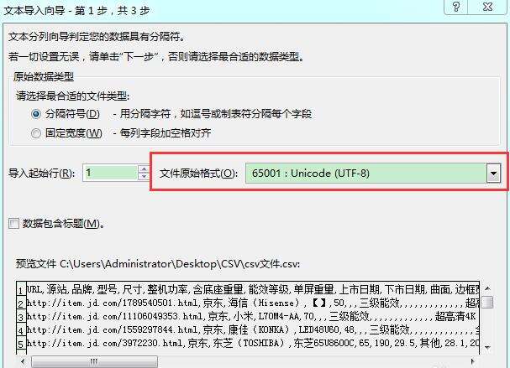Open the help question mark button

coord(456,7)
